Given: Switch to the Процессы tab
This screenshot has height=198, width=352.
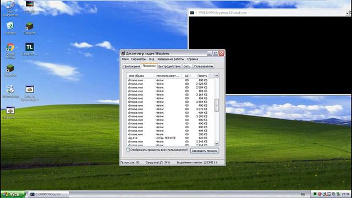Looking at the screenshot, I should point(149,66).
